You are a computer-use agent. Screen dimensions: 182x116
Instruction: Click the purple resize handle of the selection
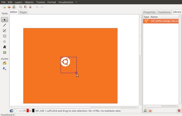[x=76, y=73]
